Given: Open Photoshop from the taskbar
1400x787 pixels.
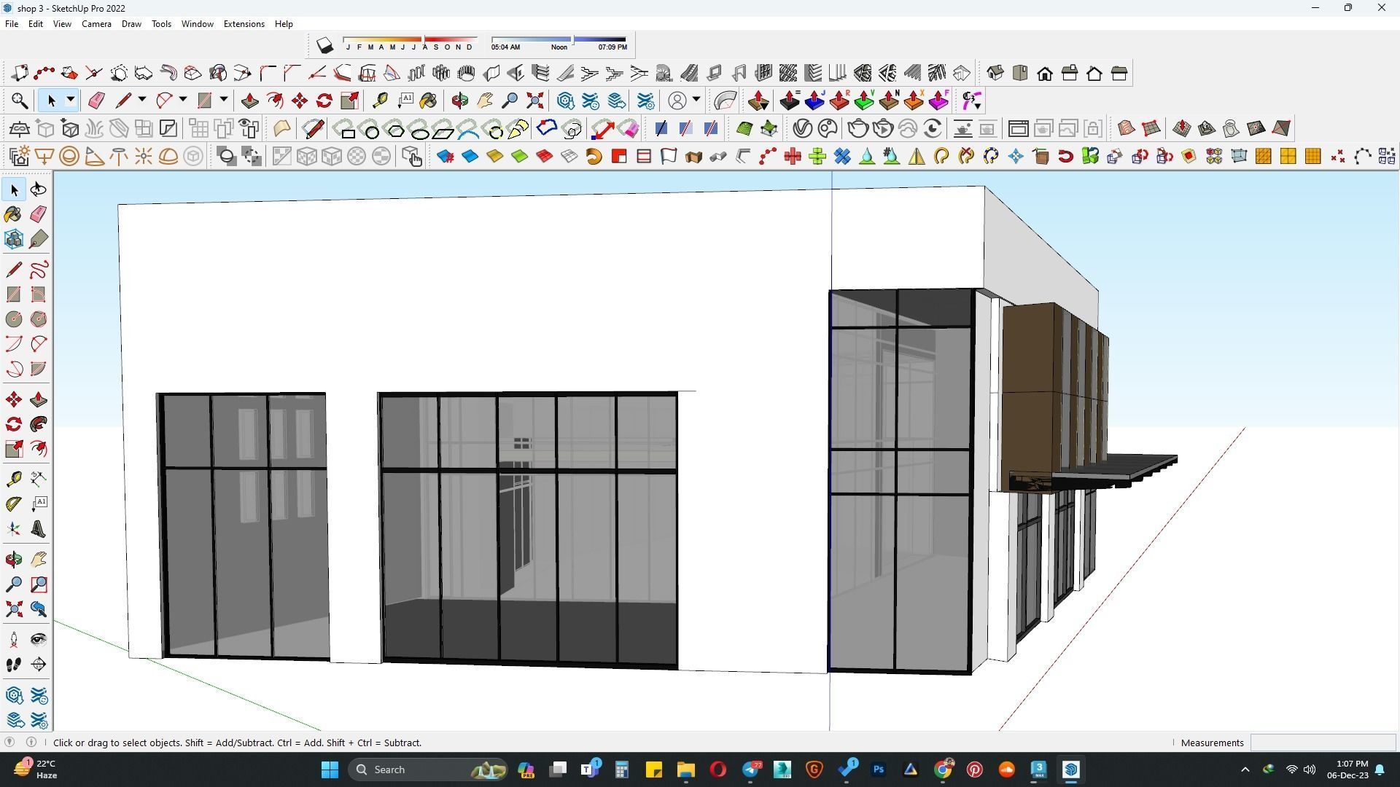Looking at the screenshot, I should click(879, 770).
